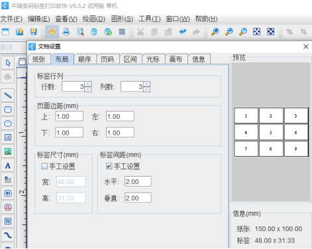The height and width of the screenshot is (249, 312).
Task: Select the ellipse drawing tool
Action: pyautogui.click(x=8, y=124)
